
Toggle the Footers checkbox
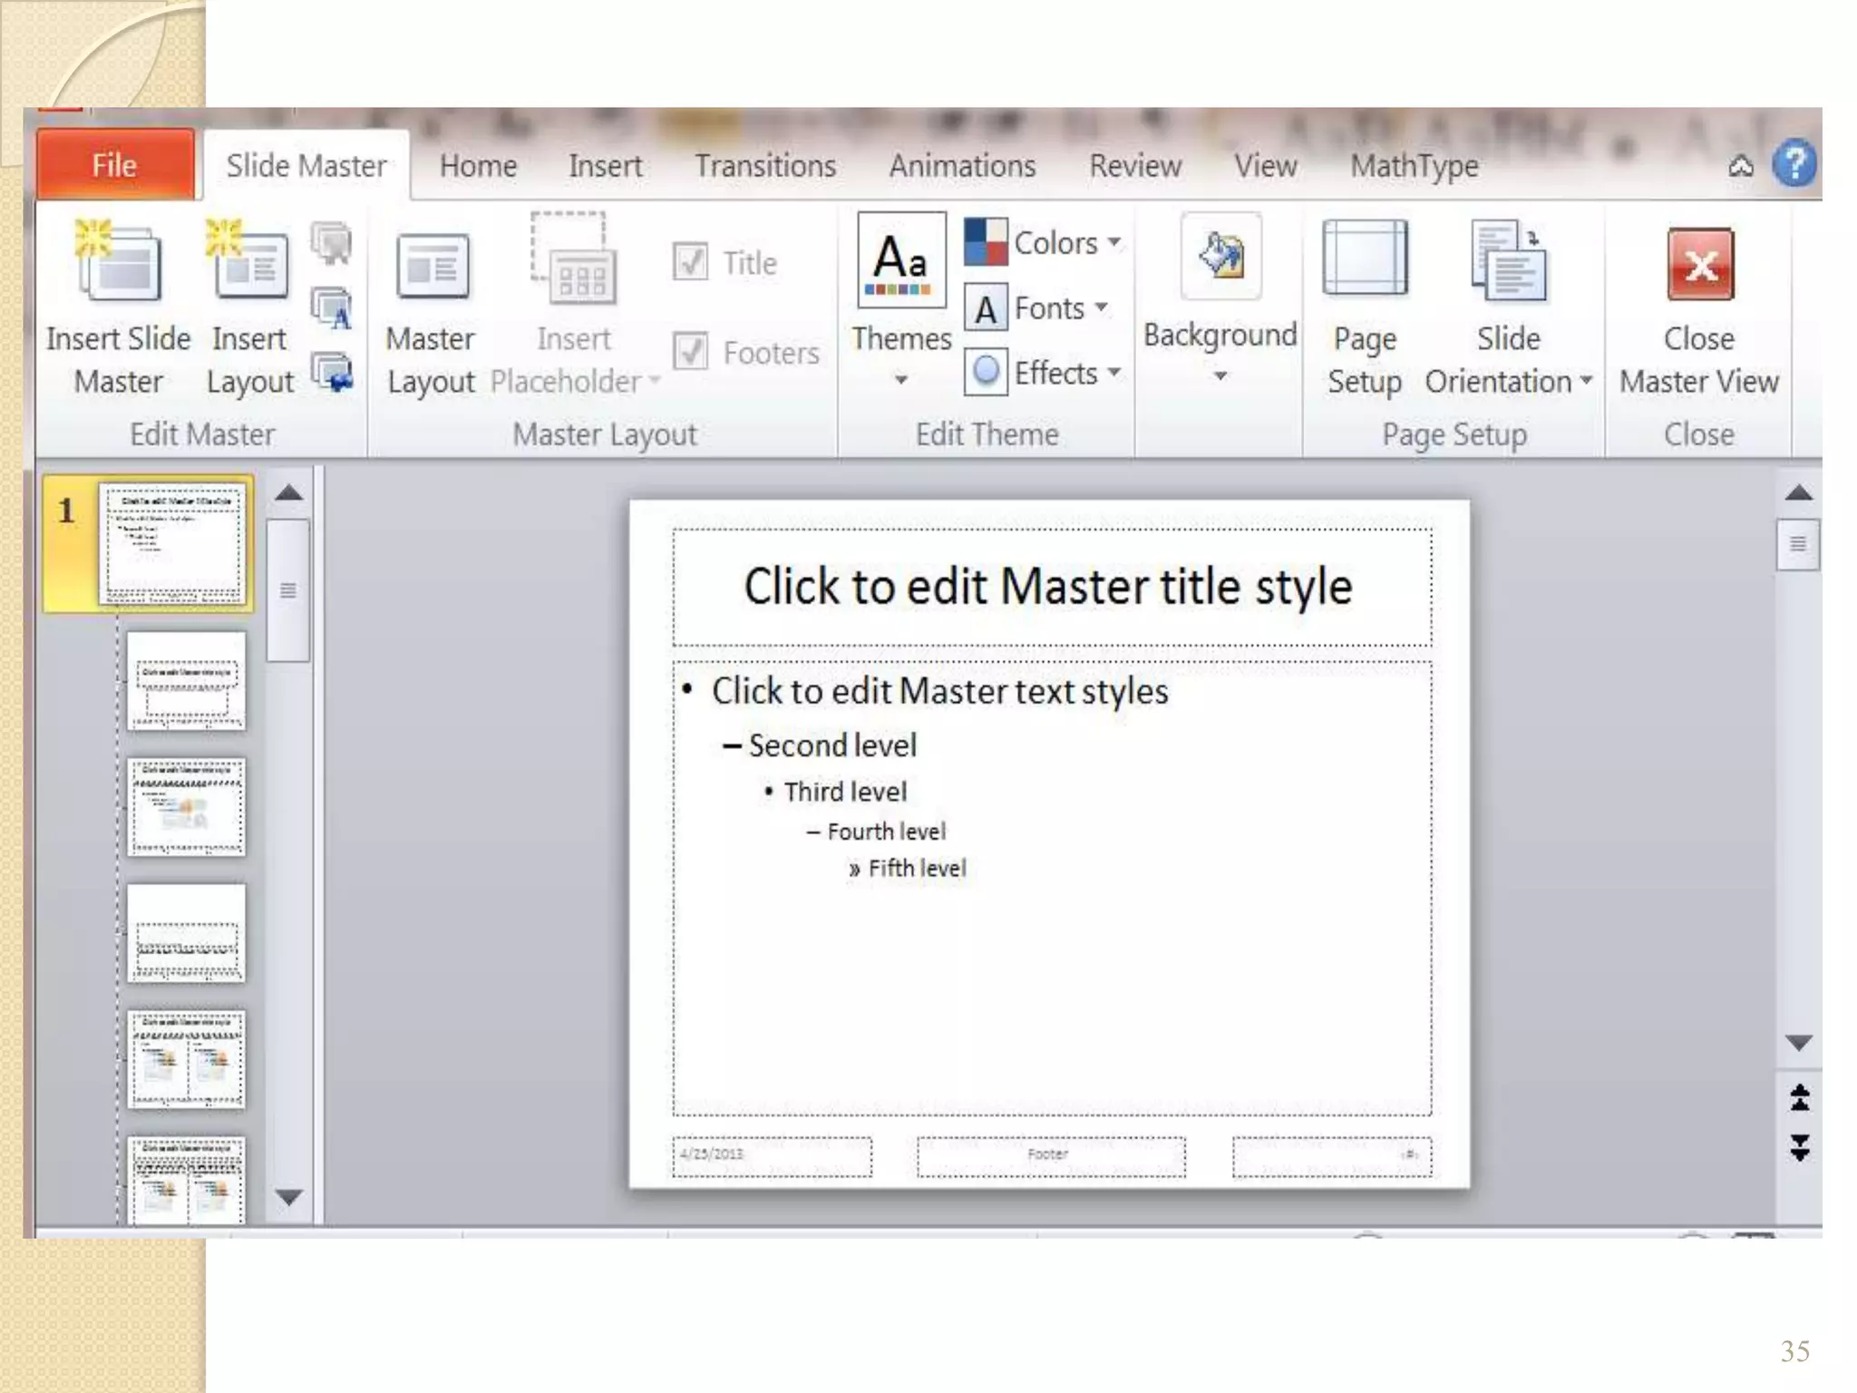pyautogui.click(x=691, y=352)
